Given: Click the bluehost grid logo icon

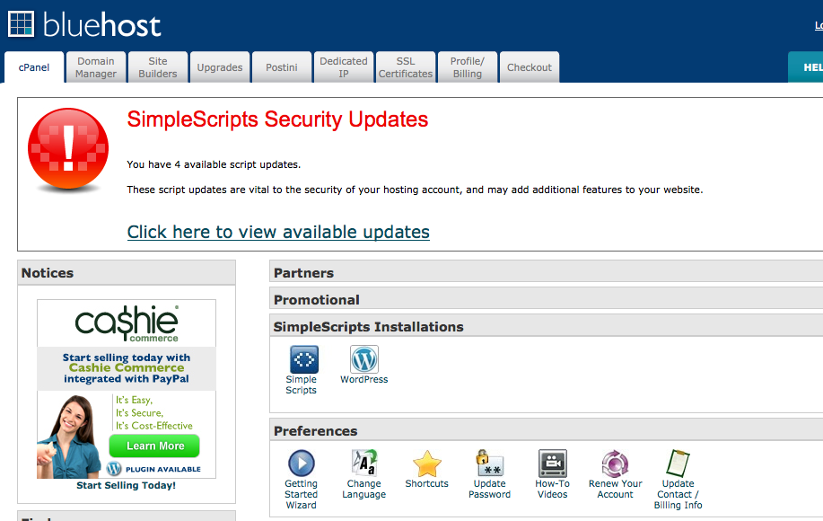Looking at the screenshot, I should [21, 24].
